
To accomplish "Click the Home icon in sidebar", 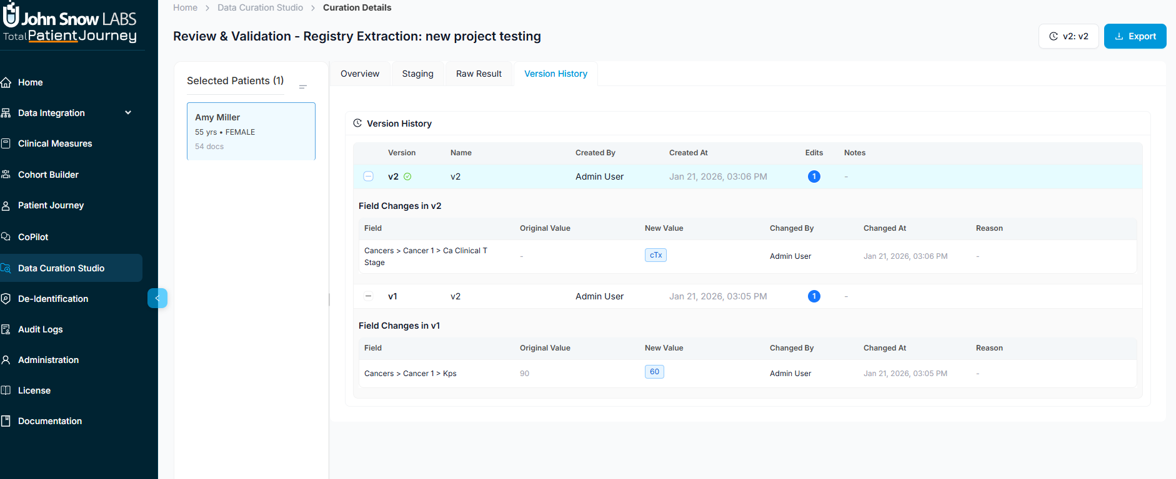I will pyautogui.click(x=6, y=82).
